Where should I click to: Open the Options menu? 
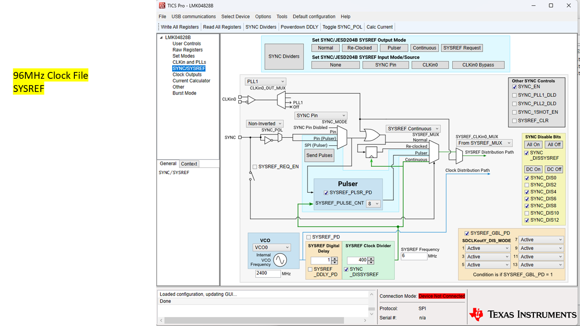point(263,17)
